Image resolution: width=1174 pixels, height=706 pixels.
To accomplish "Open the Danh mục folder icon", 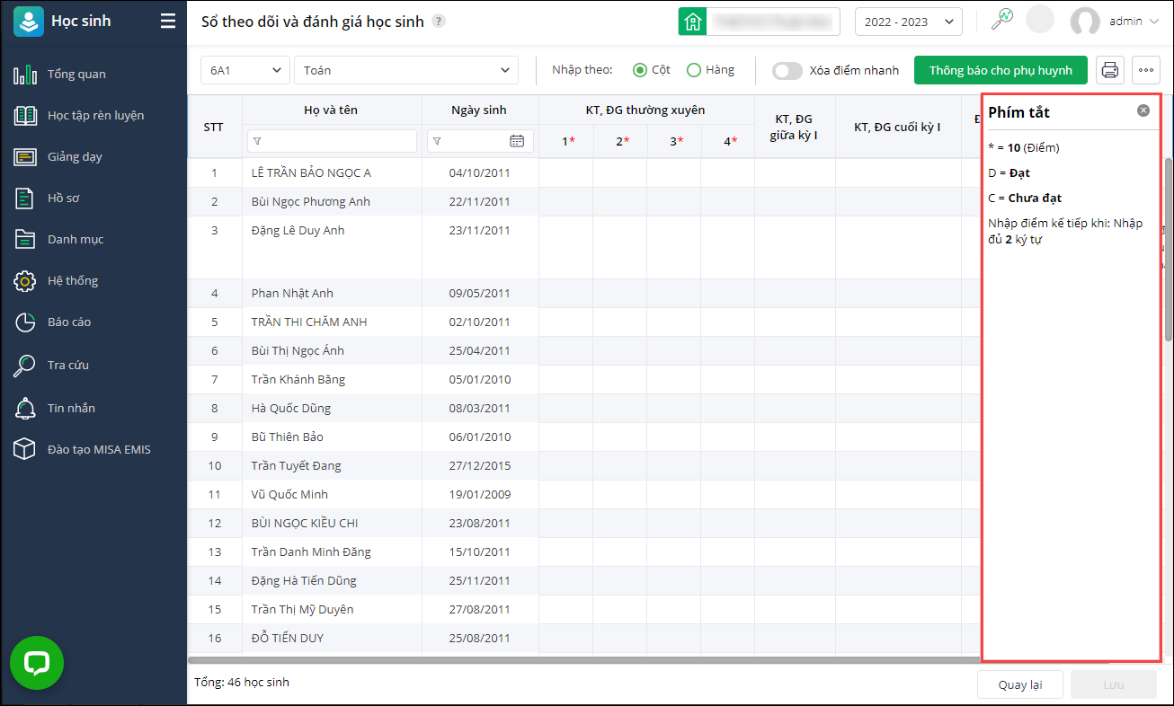I will coord(25,240).
